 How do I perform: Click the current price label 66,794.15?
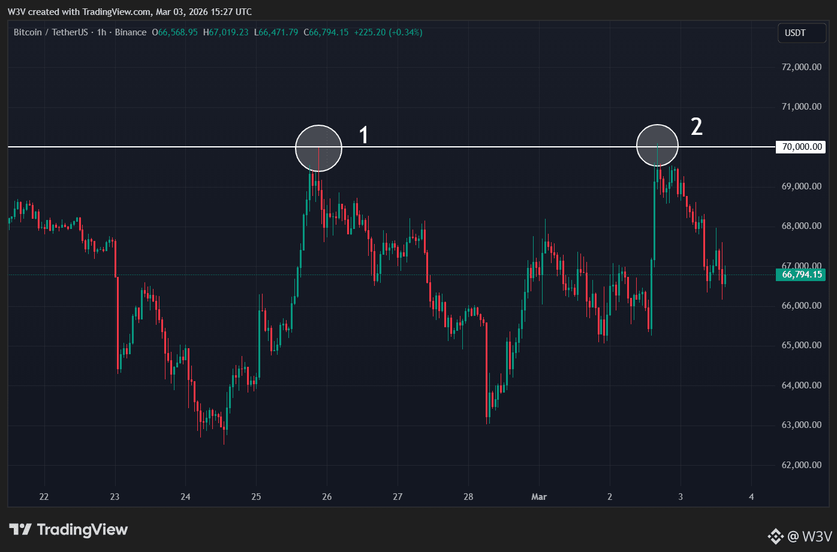click(x=801, y=275)
